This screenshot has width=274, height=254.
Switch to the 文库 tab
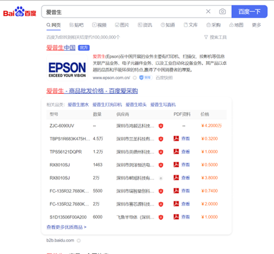[x=191, y=25]
